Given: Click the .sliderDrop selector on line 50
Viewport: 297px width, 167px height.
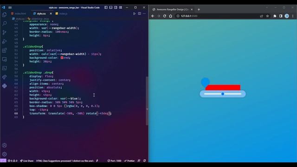Looking at the screenshot, I should point(32,46).
